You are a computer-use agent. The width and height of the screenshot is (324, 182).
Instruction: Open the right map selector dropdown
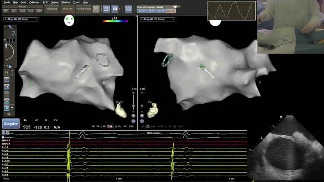click(157, 19)
